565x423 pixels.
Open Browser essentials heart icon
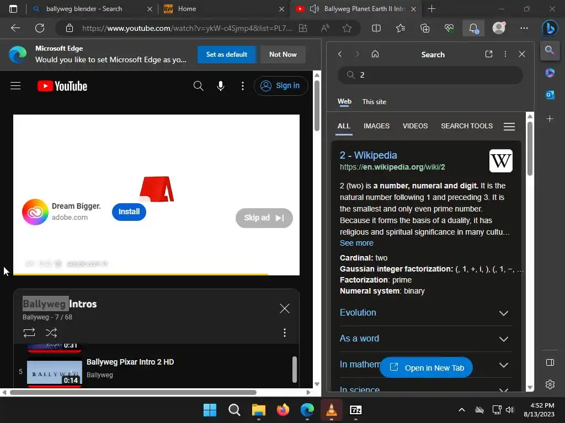click(x=449, y=28)
